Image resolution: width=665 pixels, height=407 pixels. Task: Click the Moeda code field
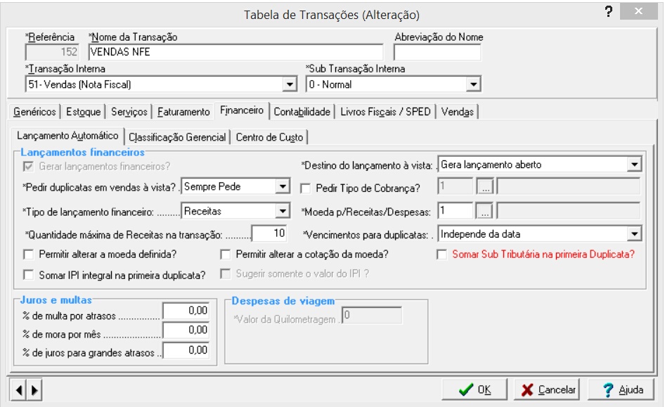(455, 211)
